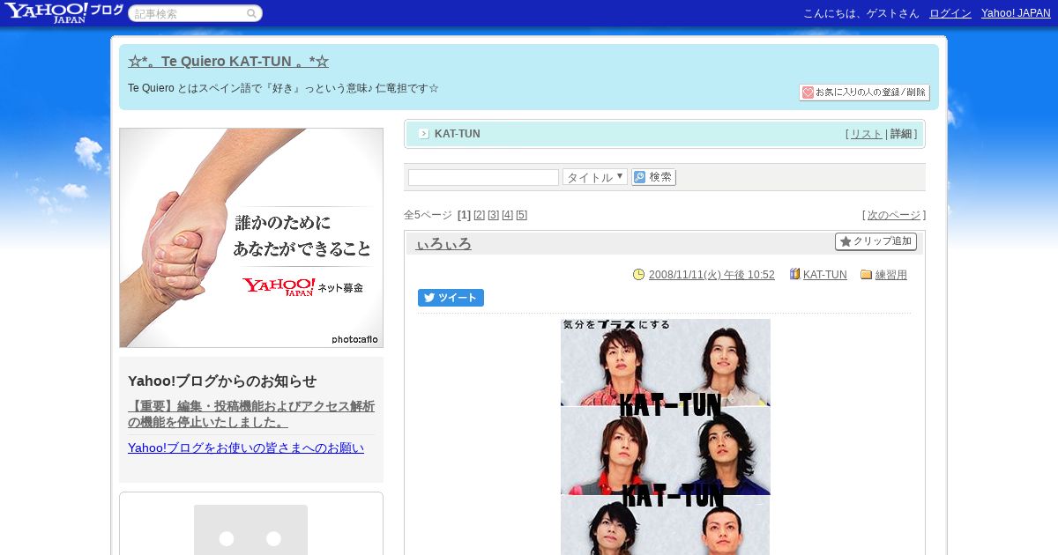
Task: Click the blog search text field
Action: pyautogui.click(x=483, y=177)
